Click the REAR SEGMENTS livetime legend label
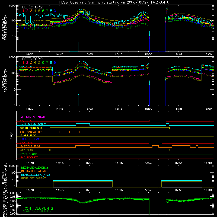This screenshot has height=217, width=217. (x=36, y=211)
